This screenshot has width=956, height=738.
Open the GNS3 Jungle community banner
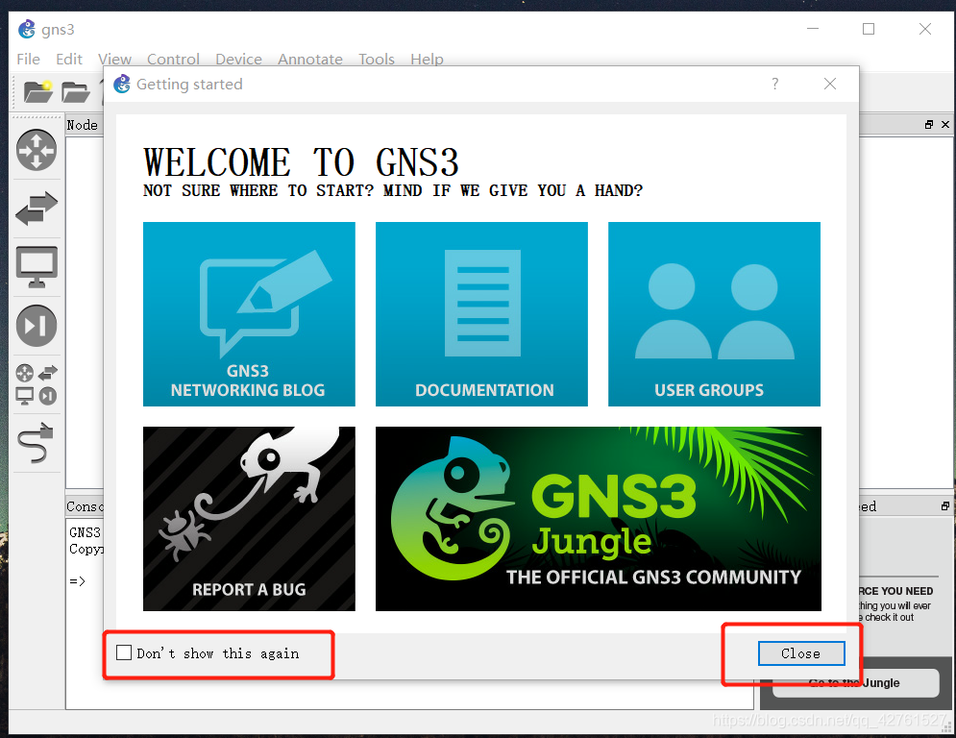click(599, 519)
